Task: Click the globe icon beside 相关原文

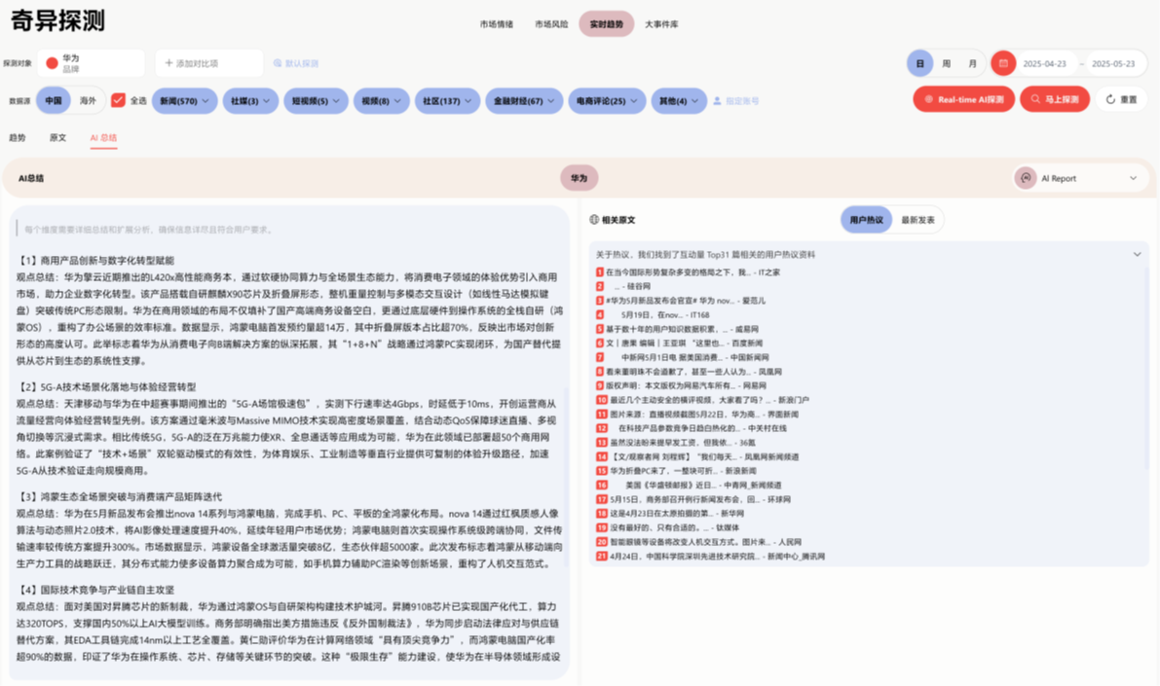Action: (594, 220)
